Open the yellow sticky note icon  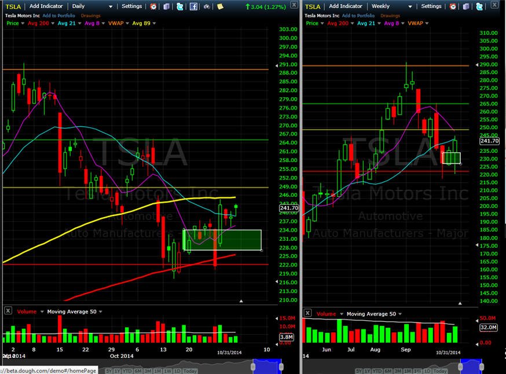(x=220, y=6)
